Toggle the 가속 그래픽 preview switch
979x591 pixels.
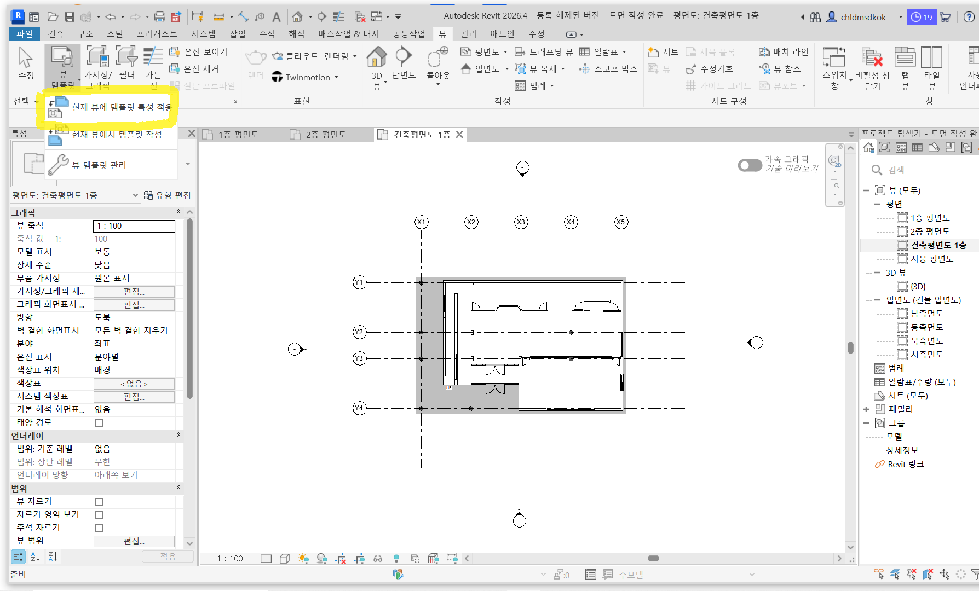tap(750, 165)
